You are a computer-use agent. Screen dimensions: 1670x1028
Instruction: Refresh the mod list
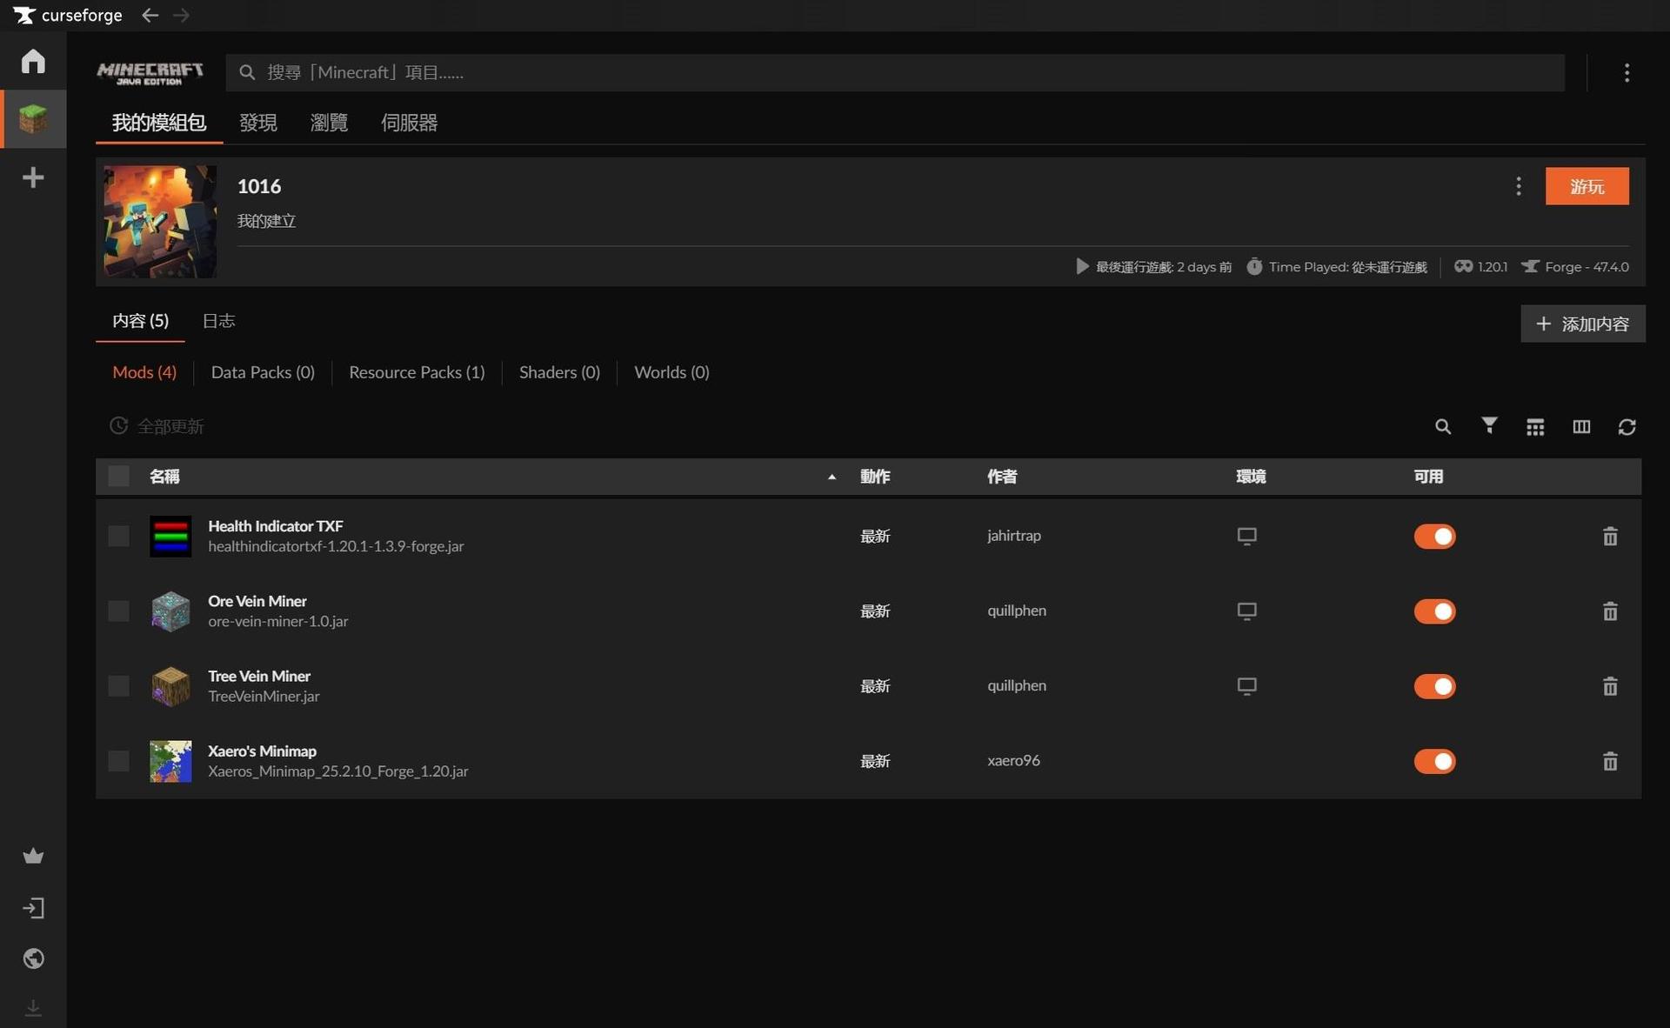(1627, 426)
